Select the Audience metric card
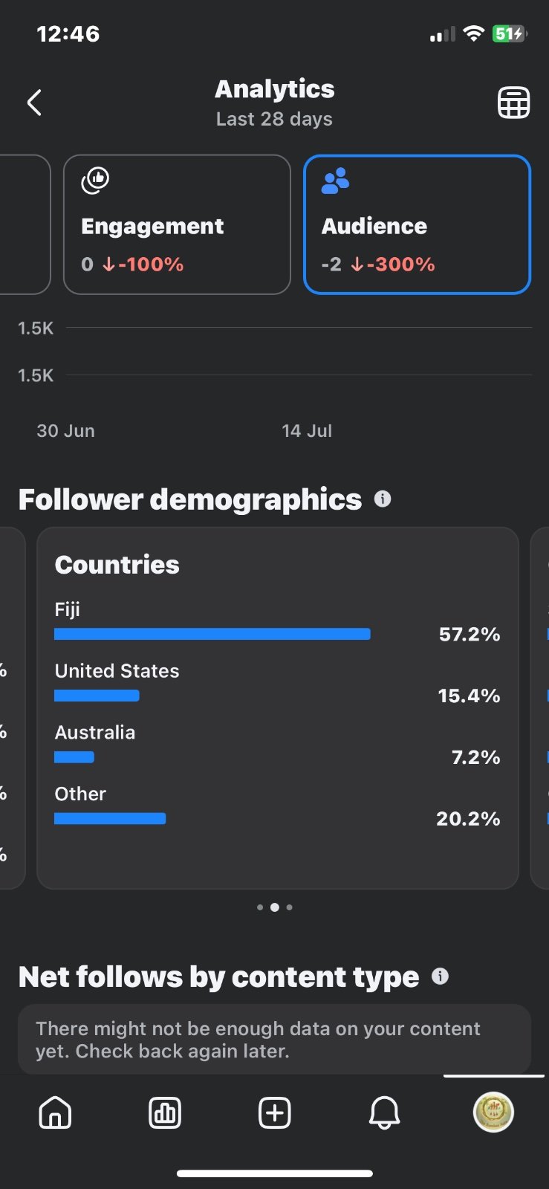The height and width of the screenshot is (1189, 549). coord(417,224)
